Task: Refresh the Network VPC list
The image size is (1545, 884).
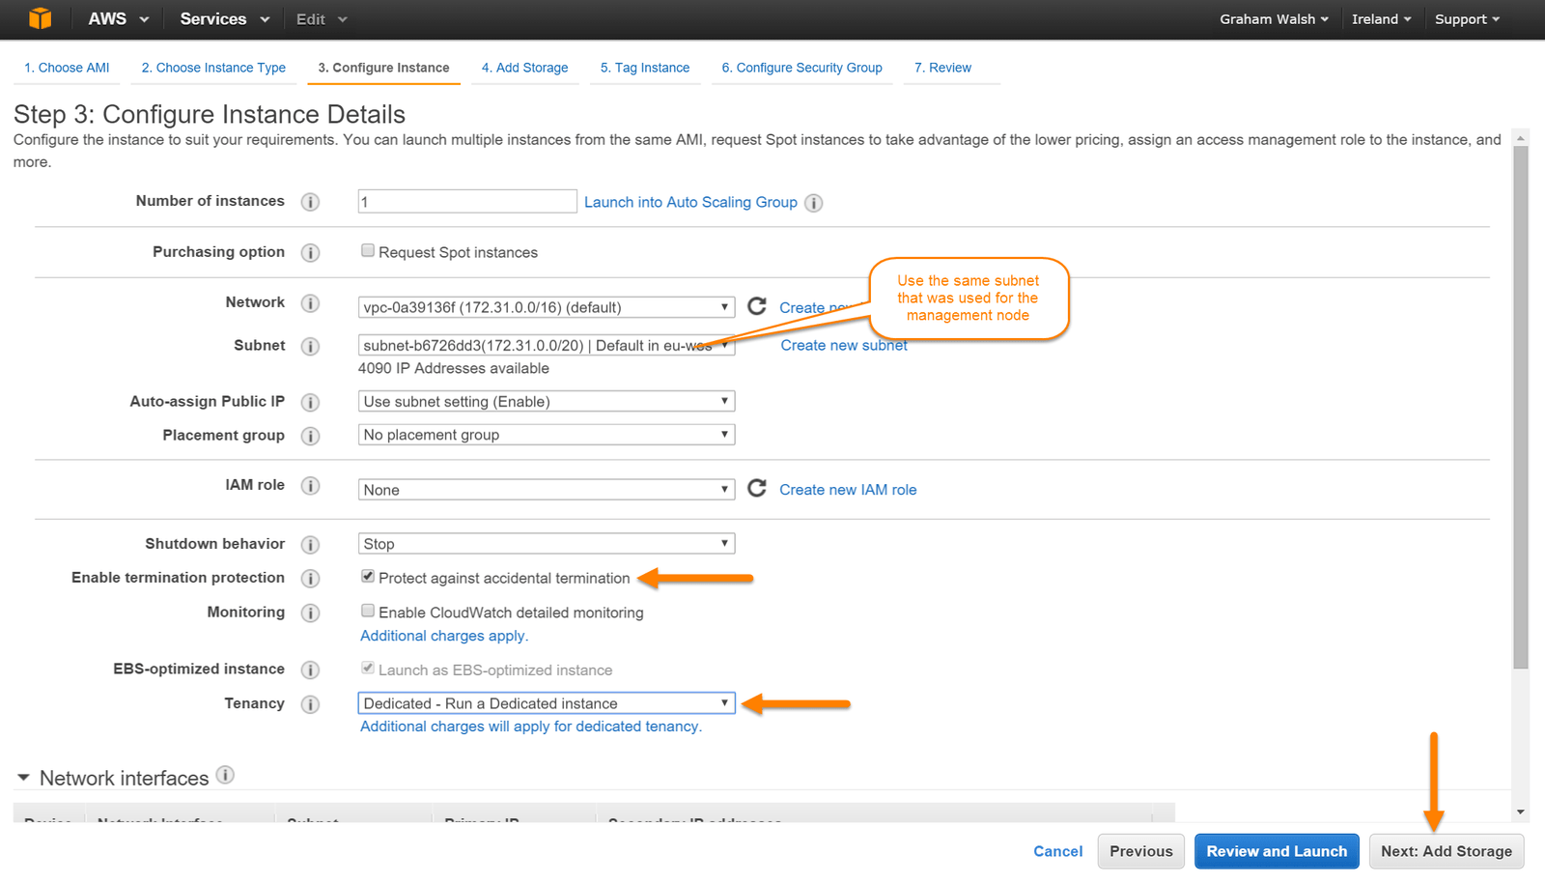Action: pyautogui.click(x=757, y=306)
